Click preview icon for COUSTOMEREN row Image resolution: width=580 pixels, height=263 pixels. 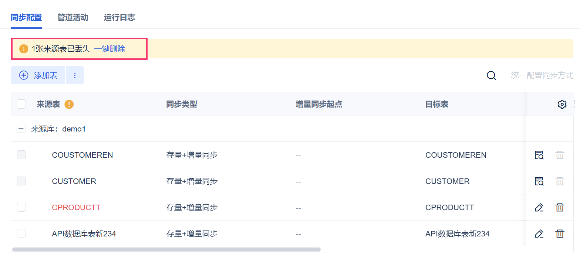point(539,155)
